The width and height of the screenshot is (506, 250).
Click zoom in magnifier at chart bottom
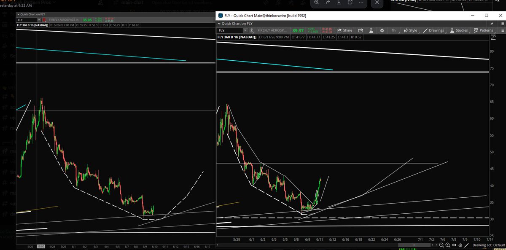tap(448, 245)
